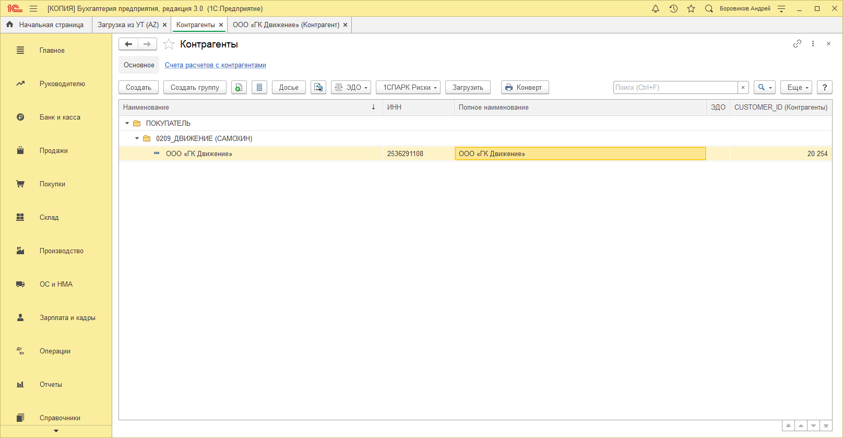Open Продажи section in sidebar

point(54,151)
